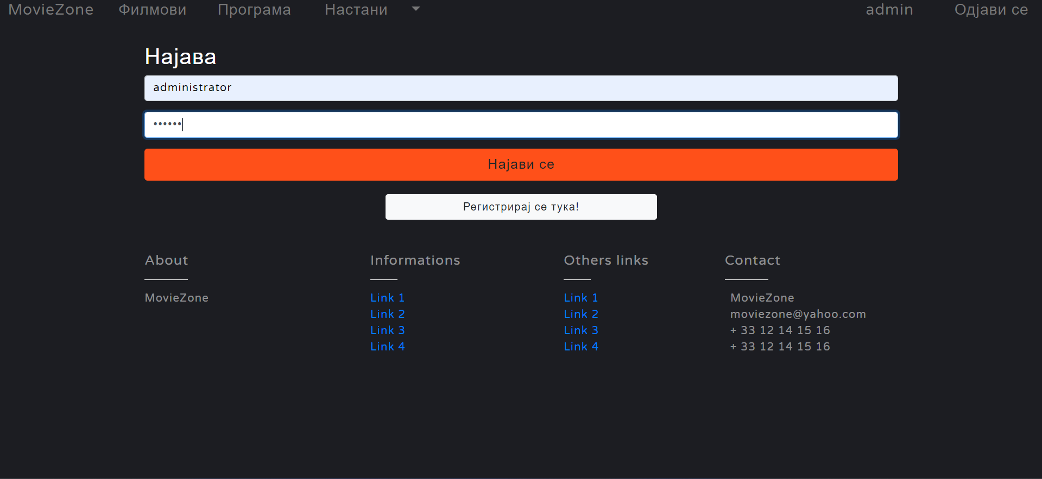Open Link 4 under Informations
Viewport: 1042px width, 479px height.
point(387,347)
